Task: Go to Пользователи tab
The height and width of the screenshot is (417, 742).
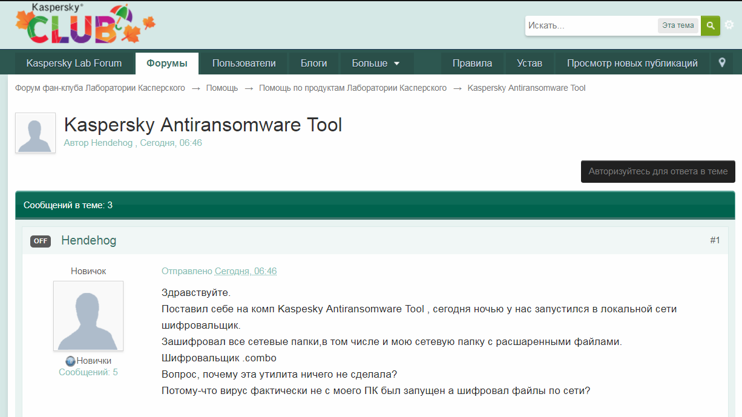Action: [244, 63]
